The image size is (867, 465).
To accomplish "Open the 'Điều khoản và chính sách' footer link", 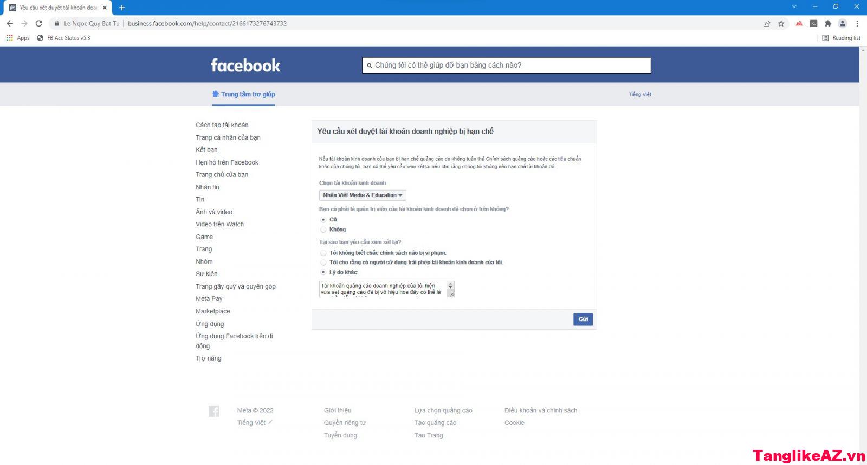I will pos(540,410).
